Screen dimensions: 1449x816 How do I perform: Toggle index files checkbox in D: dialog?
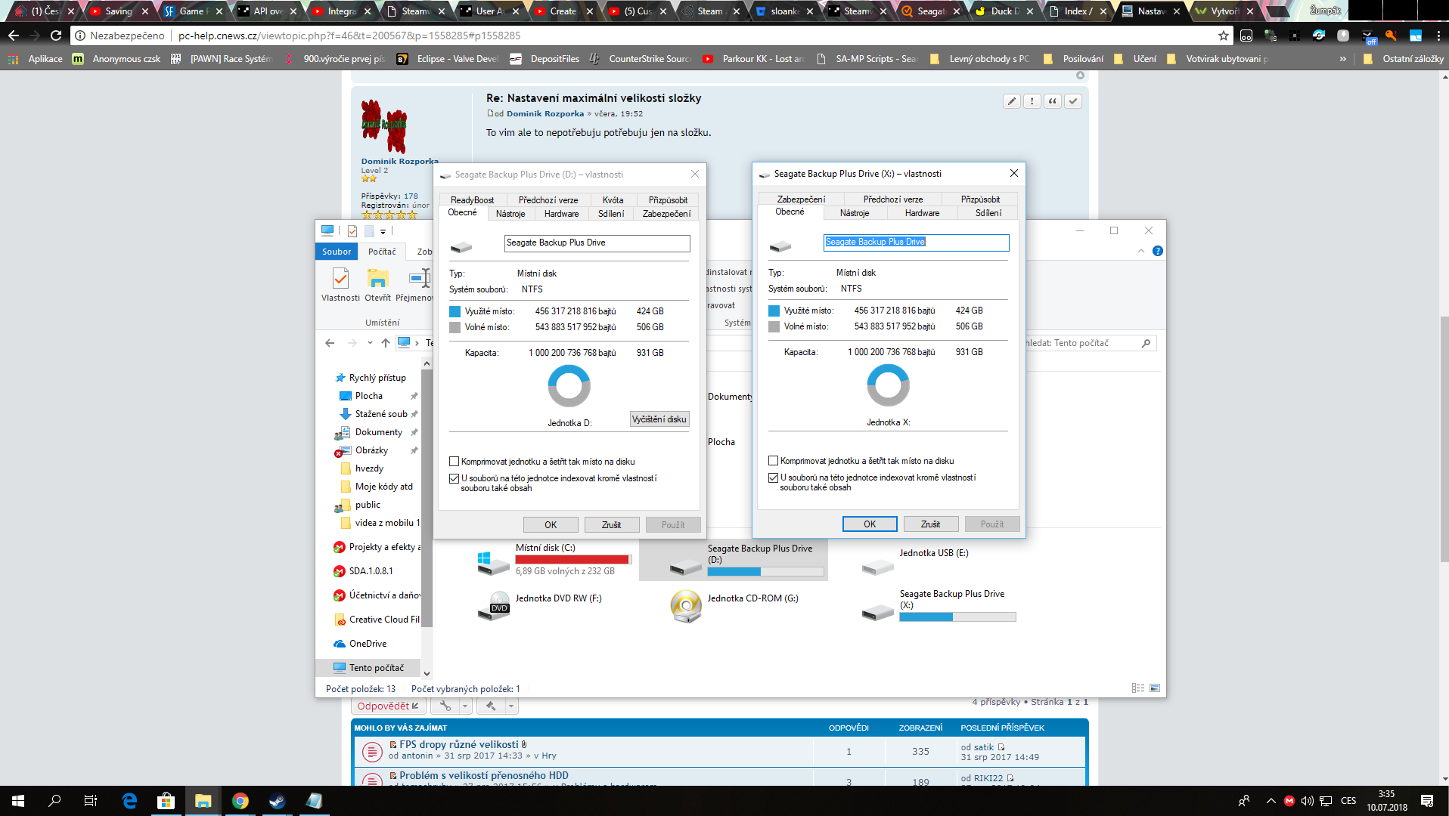coord(454,478)
